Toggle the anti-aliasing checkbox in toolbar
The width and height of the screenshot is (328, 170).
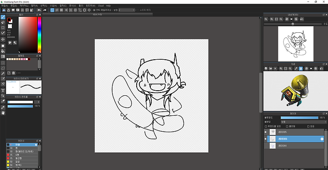[94, 10]
